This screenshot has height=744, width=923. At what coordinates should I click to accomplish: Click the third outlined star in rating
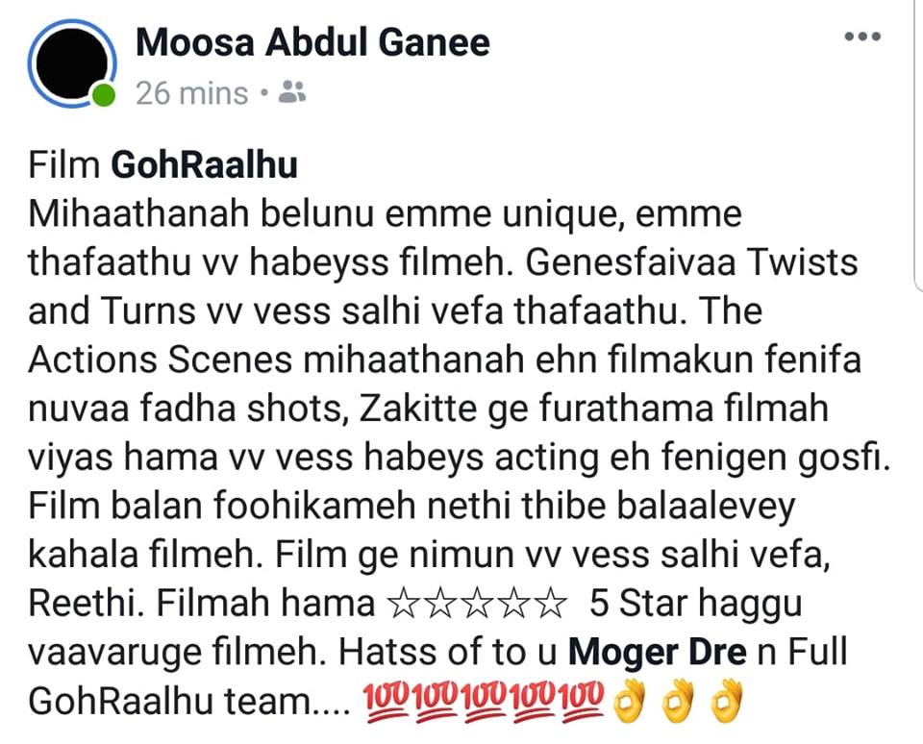477,605
